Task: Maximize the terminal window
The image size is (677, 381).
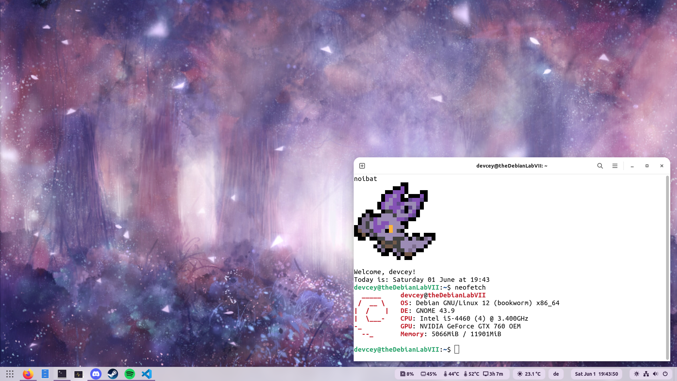Action: 647,166
